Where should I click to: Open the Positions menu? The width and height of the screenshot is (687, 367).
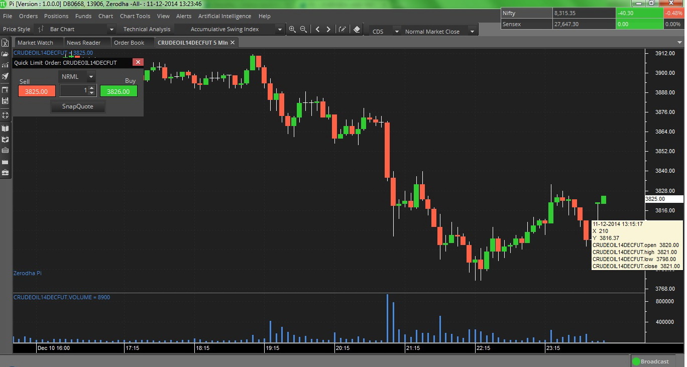(56, 16)
